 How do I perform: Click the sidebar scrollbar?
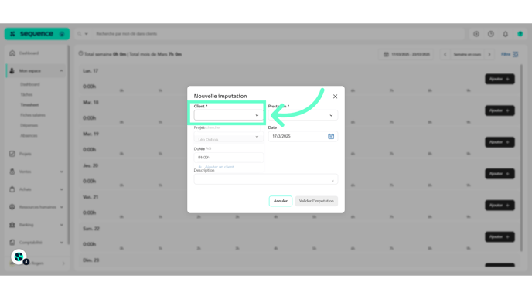69,145
